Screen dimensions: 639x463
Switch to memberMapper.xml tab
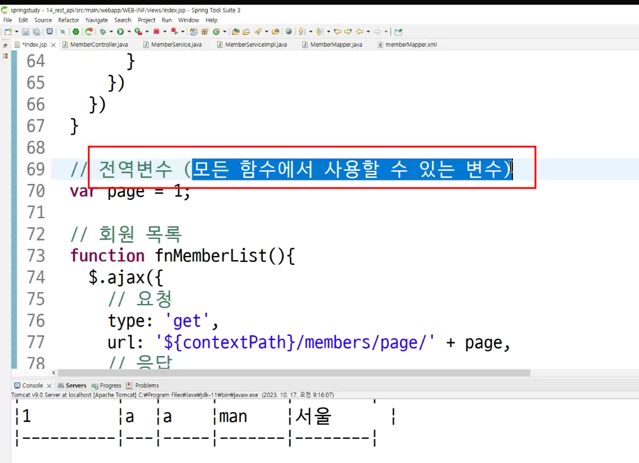point(407,44)
